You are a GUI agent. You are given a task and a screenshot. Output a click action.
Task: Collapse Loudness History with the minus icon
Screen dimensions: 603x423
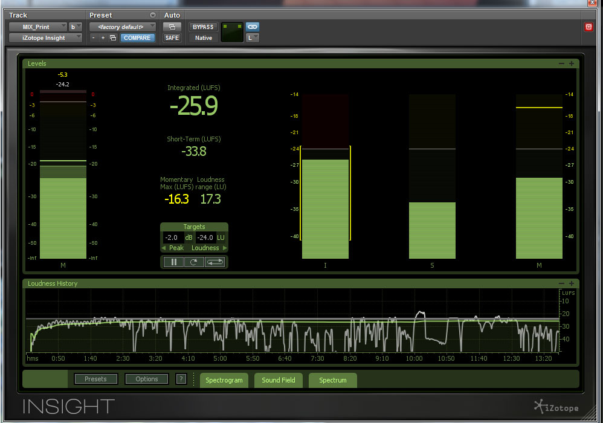click(x=561, y=283)
